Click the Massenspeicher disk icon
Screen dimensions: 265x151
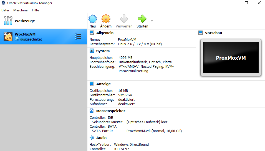pyautogui.click(x=92, y=111)
